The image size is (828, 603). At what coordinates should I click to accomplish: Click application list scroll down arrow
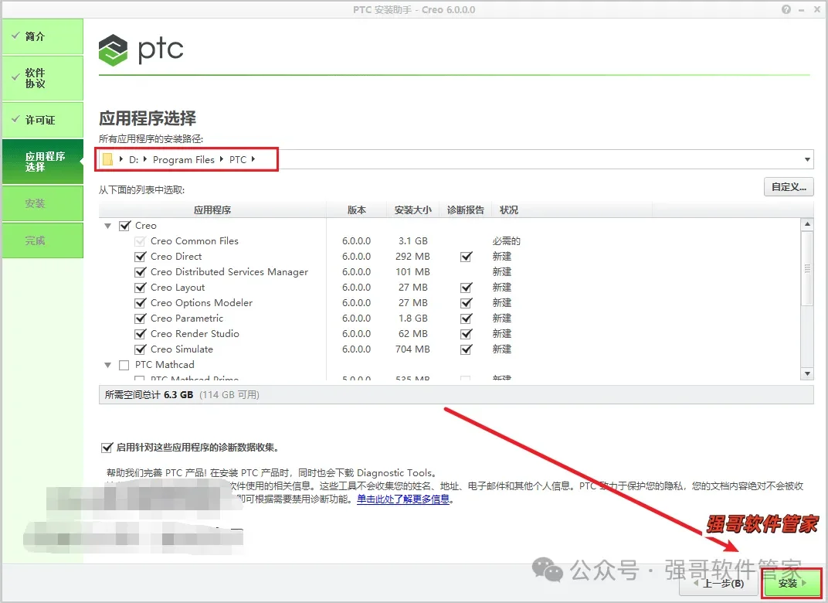coord(807,373)
